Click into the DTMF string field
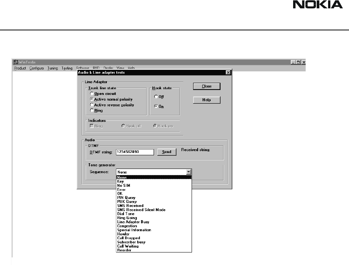Image resolution: width=349 pixels, height=265 pixels. click(135, 152)
